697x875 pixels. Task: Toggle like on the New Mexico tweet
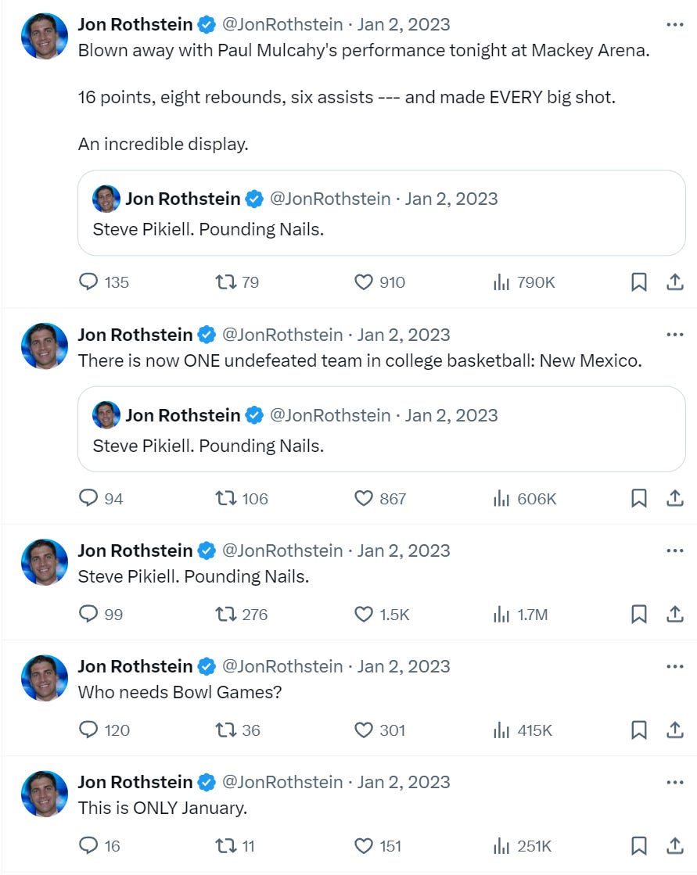tap(364, 498)
